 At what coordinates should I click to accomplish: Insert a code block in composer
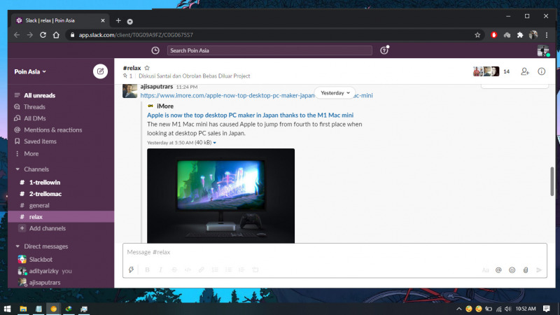click(255, 269)
